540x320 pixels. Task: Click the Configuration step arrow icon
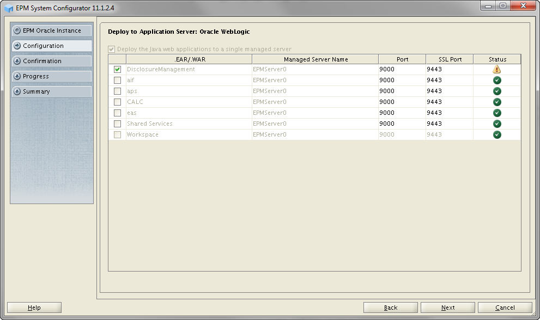coord(17,46)
